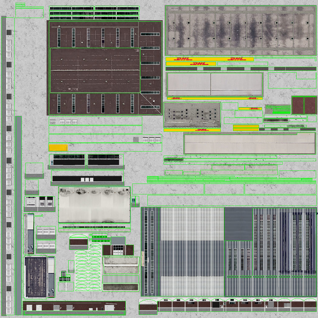Select the single-logo DHL strip below the double-logo strip
Image resolution: width=318 pixels, height=318 pixels.
(x=191, y=64)
